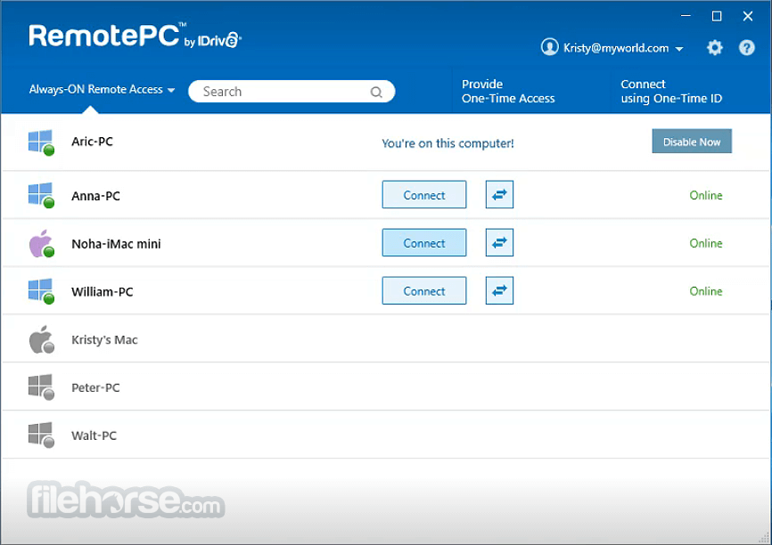
Task: Open the Always-ON Remote Access dropdown
Action: point(102,90)
